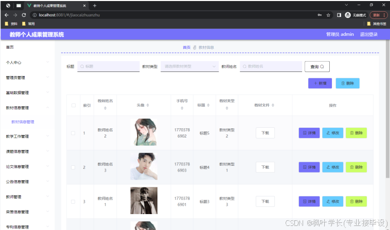390x230 pixels.
Task: Download the file for 标题3
Action: [265, 201]
